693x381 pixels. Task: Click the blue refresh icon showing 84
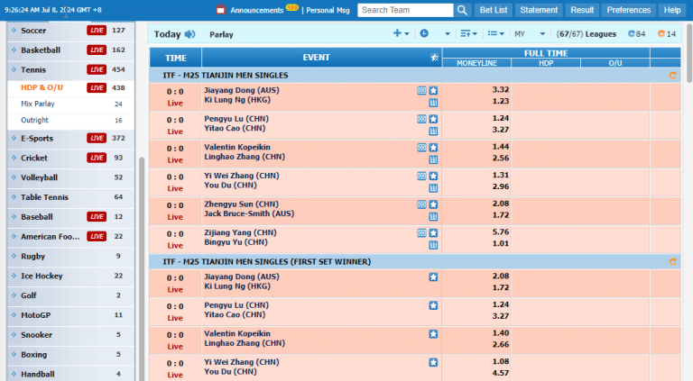click(637, 34)
